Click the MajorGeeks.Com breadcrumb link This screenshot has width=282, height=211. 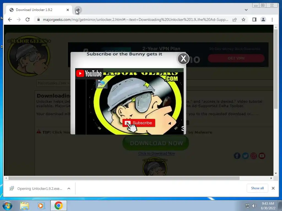[x=52, y=83]
